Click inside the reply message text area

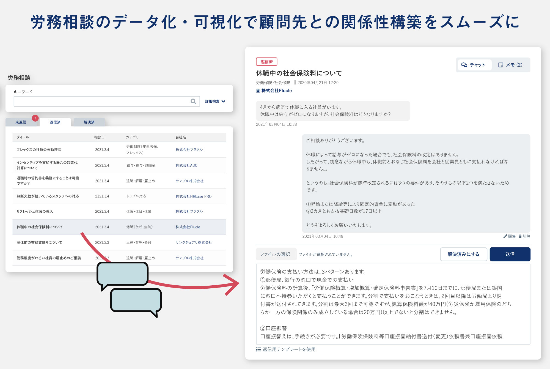tap(393, 304)
